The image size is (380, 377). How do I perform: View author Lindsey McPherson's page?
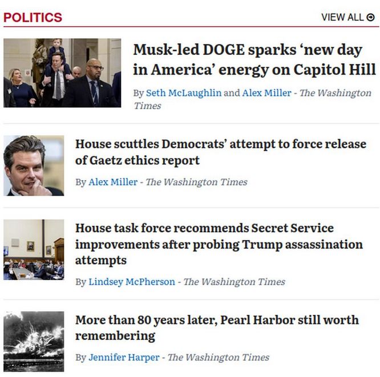(132, 282)
